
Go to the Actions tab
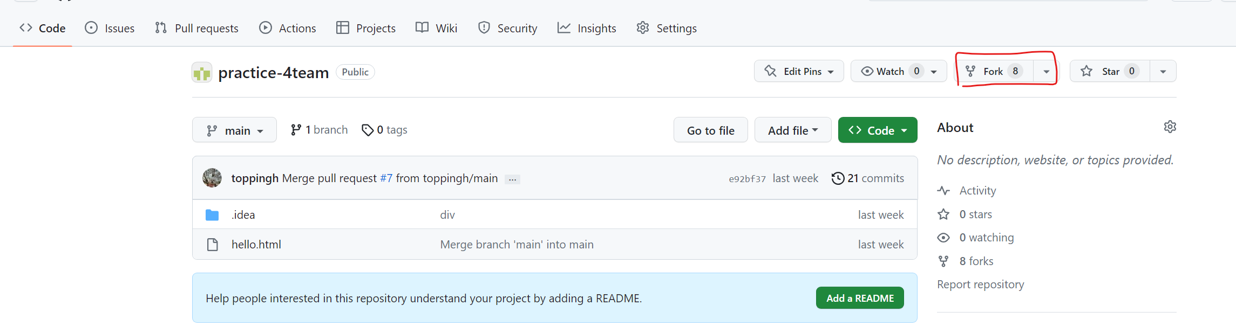[287, 28]
